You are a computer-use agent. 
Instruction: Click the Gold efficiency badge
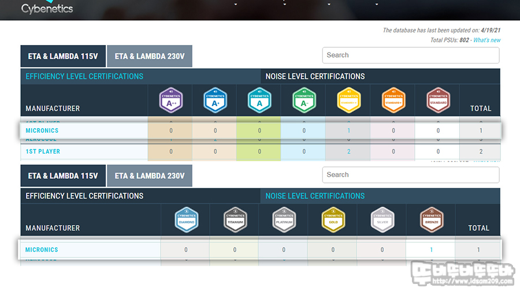coord(333,219)
